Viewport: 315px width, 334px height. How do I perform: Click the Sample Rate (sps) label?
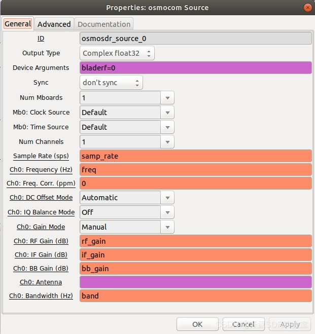tap(41, 156)
